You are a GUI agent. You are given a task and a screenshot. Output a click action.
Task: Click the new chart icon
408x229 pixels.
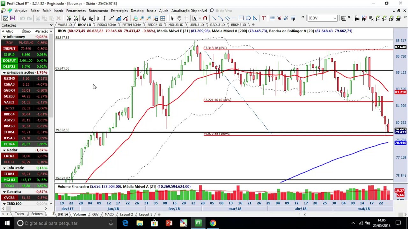point(5,18)
